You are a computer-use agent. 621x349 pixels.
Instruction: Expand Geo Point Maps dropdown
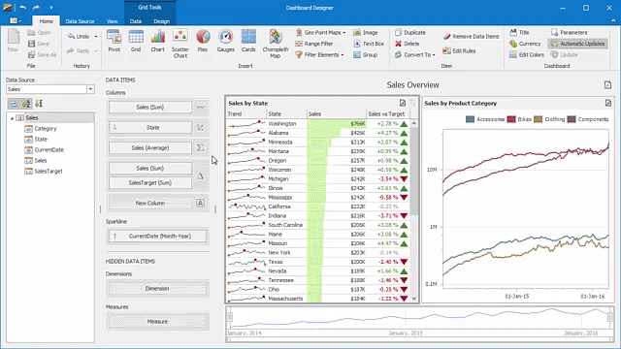point(344,32)
